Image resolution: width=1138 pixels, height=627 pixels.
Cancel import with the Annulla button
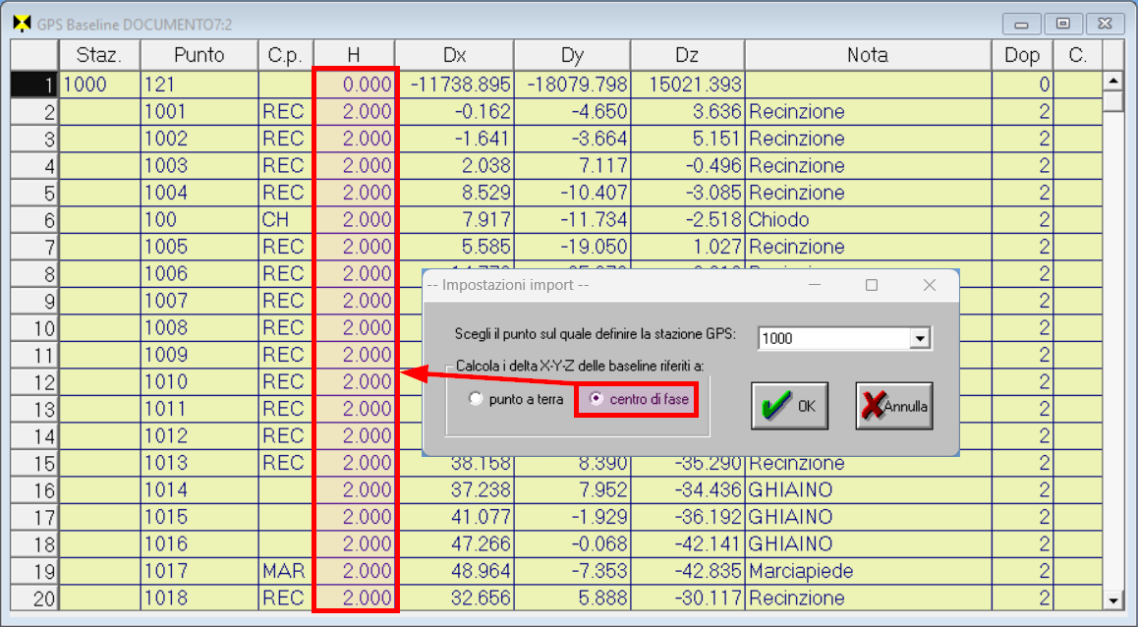tap(893, 406)
